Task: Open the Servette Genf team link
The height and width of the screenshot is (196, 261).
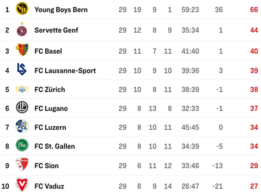Action: 56,30
